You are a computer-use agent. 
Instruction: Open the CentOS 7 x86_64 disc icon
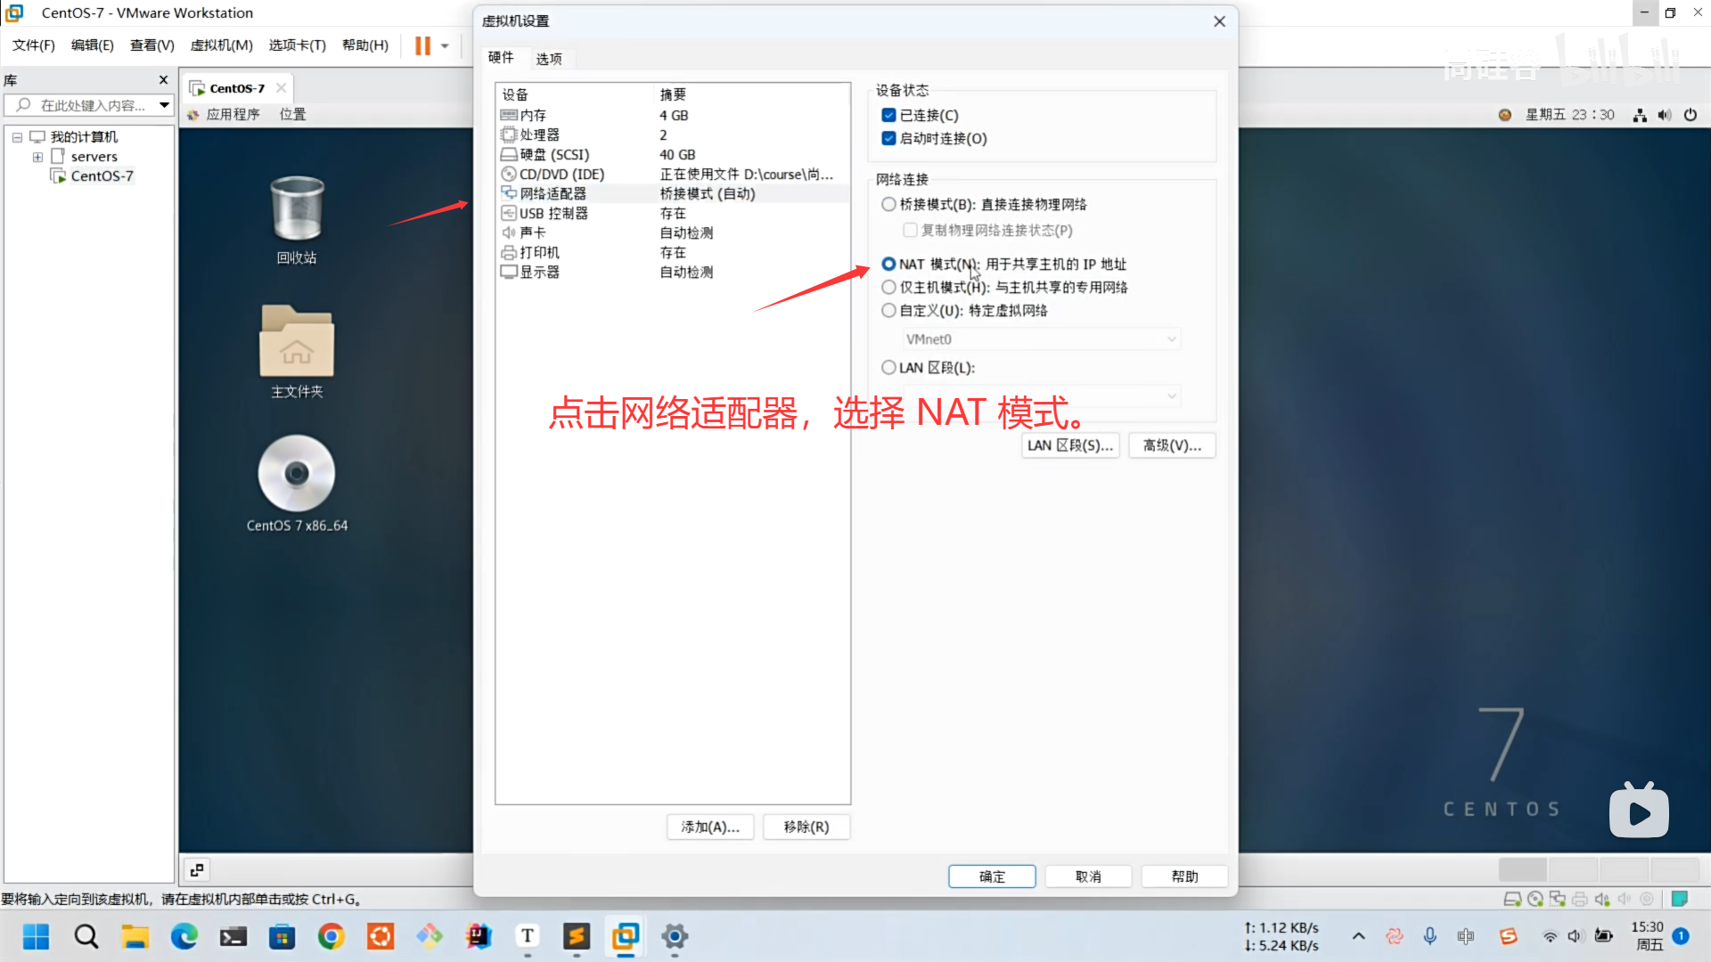pyautogui.click(x=297, y=474)
